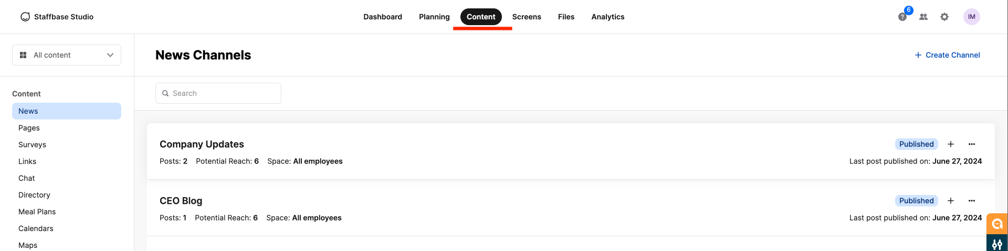Screen dimensions: 1008x251
Task: Expand the All content dropdown
Action: coord(67,55)
